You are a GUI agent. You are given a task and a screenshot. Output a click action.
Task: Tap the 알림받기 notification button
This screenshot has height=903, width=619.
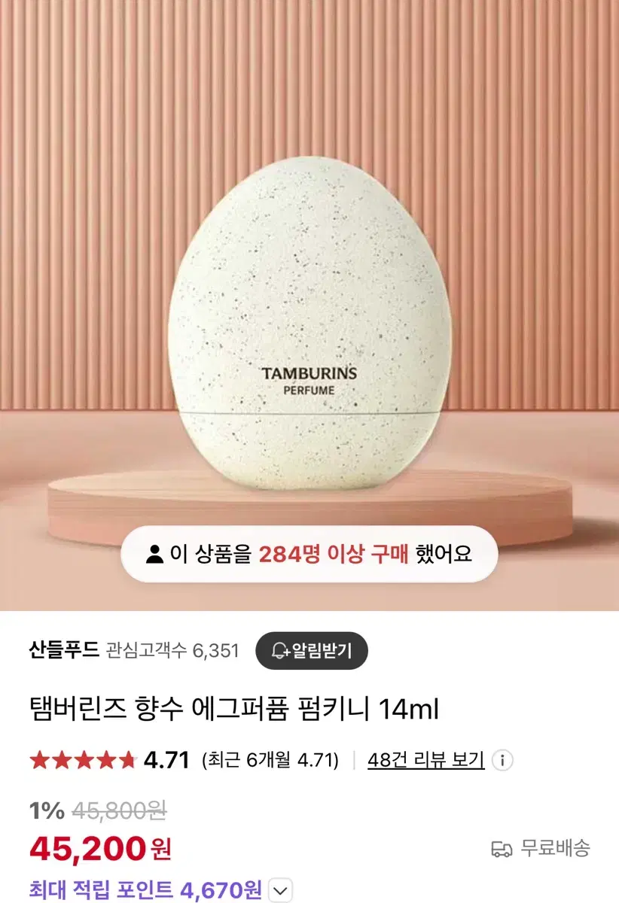click(312, 651)
